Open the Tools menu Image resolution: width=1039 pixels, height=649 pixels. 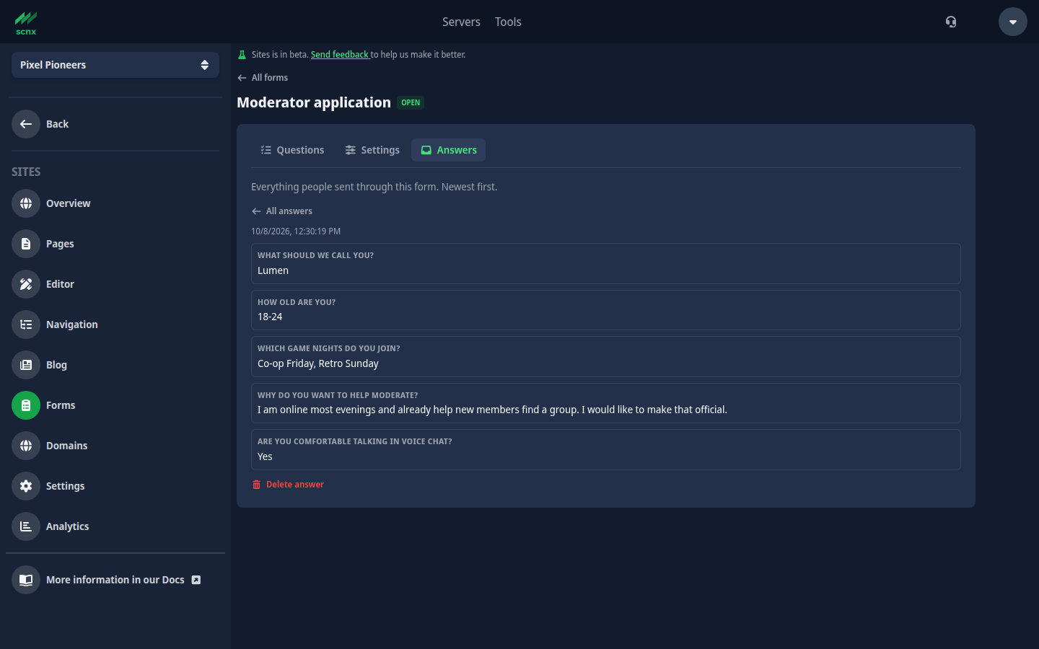coord(508,22)
